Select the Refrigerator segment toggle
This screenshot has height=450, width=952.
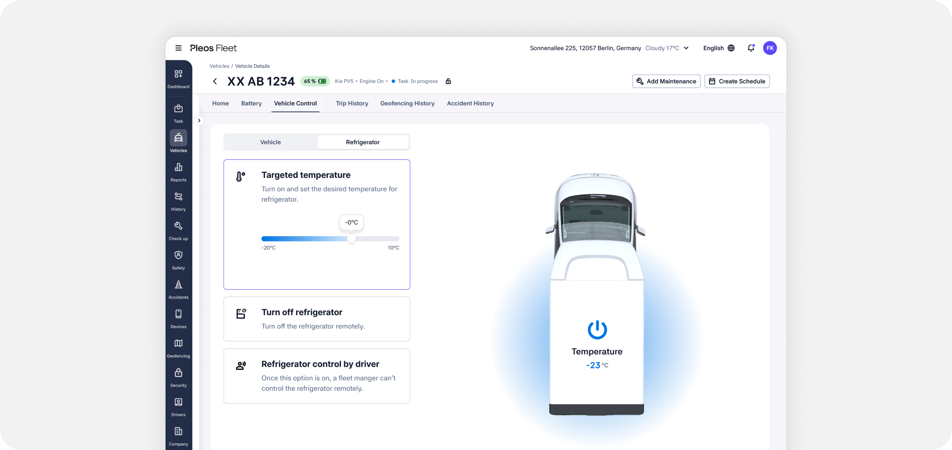(x=363, y=142)
